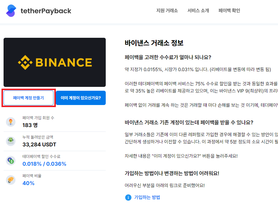Open the 서비스 소개 menu item

[x=198, y=10]
